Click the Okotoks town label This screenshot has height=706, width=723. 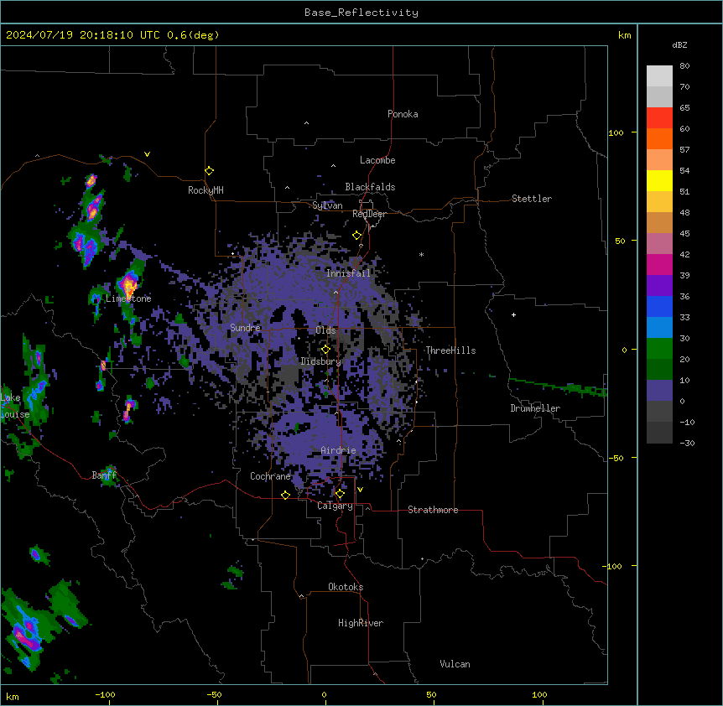click(346, 587)
